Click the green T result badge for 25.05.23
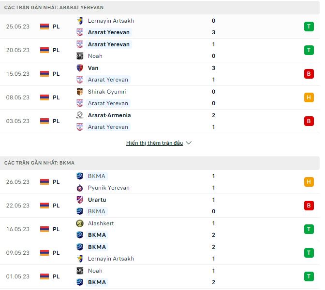Image resolution: width=325 pixels, height=290 pixels. pos(309,27)
